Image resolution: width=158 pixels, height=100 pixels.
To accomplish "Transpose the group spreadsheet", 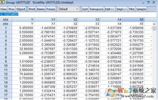I will (96, 9).
